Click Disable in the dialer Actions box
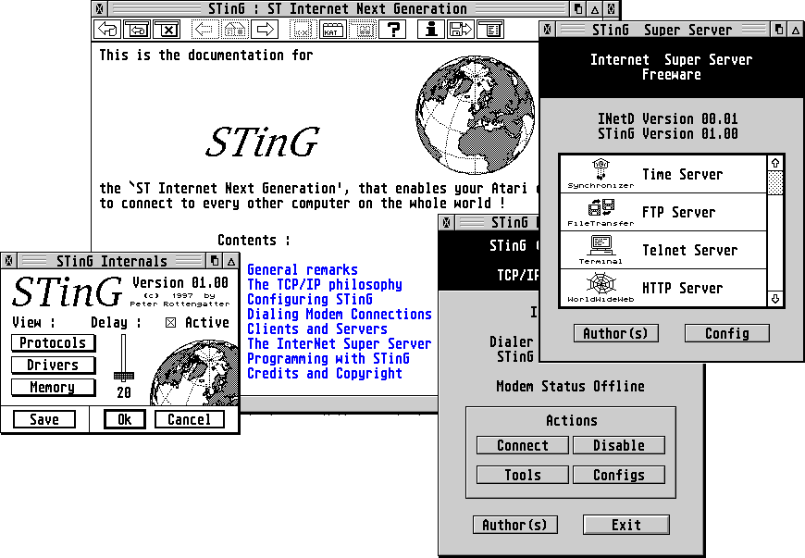 (619, 445)
